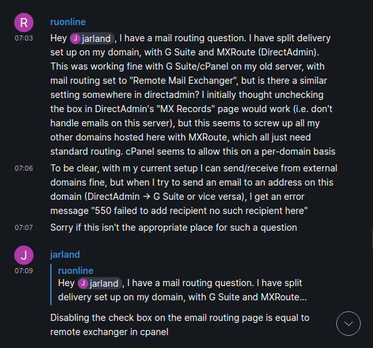Click the blue quote bar of the reply
The height and width of the screenshot is (348, 373).
click(51, 284)
